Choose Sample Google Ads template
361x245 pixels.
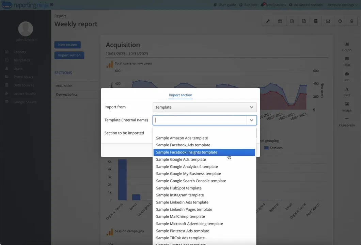pyautogui.click(x=204, y=160)
